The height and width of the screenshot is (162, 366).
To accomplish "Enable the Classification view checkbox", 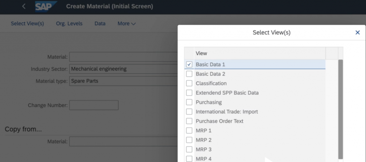I will (x=189, y=83).
